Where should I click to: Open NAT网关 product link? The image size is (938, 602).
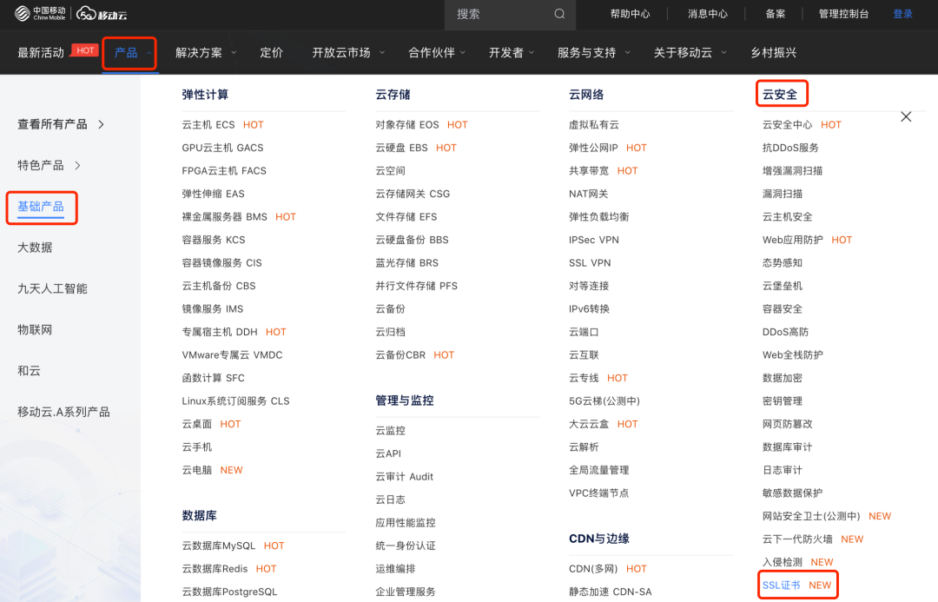[x=588, y=194]
